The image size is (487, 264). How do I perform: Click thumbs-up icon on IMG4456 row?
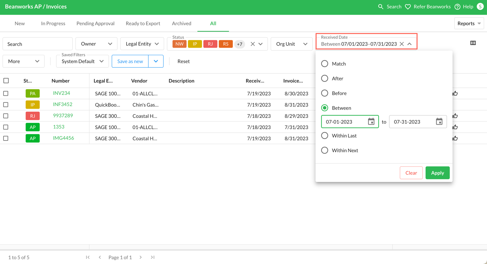(455, 138)
